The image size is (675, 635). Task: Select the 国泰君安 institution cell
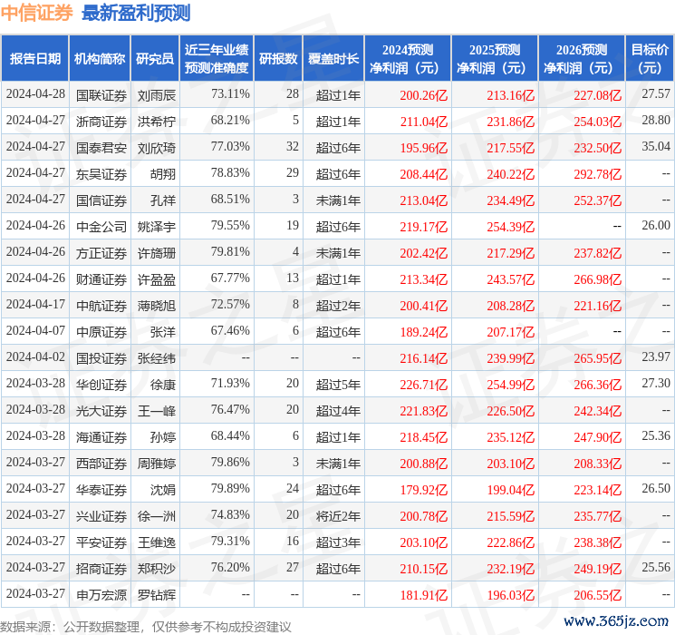tap(101, 148)
